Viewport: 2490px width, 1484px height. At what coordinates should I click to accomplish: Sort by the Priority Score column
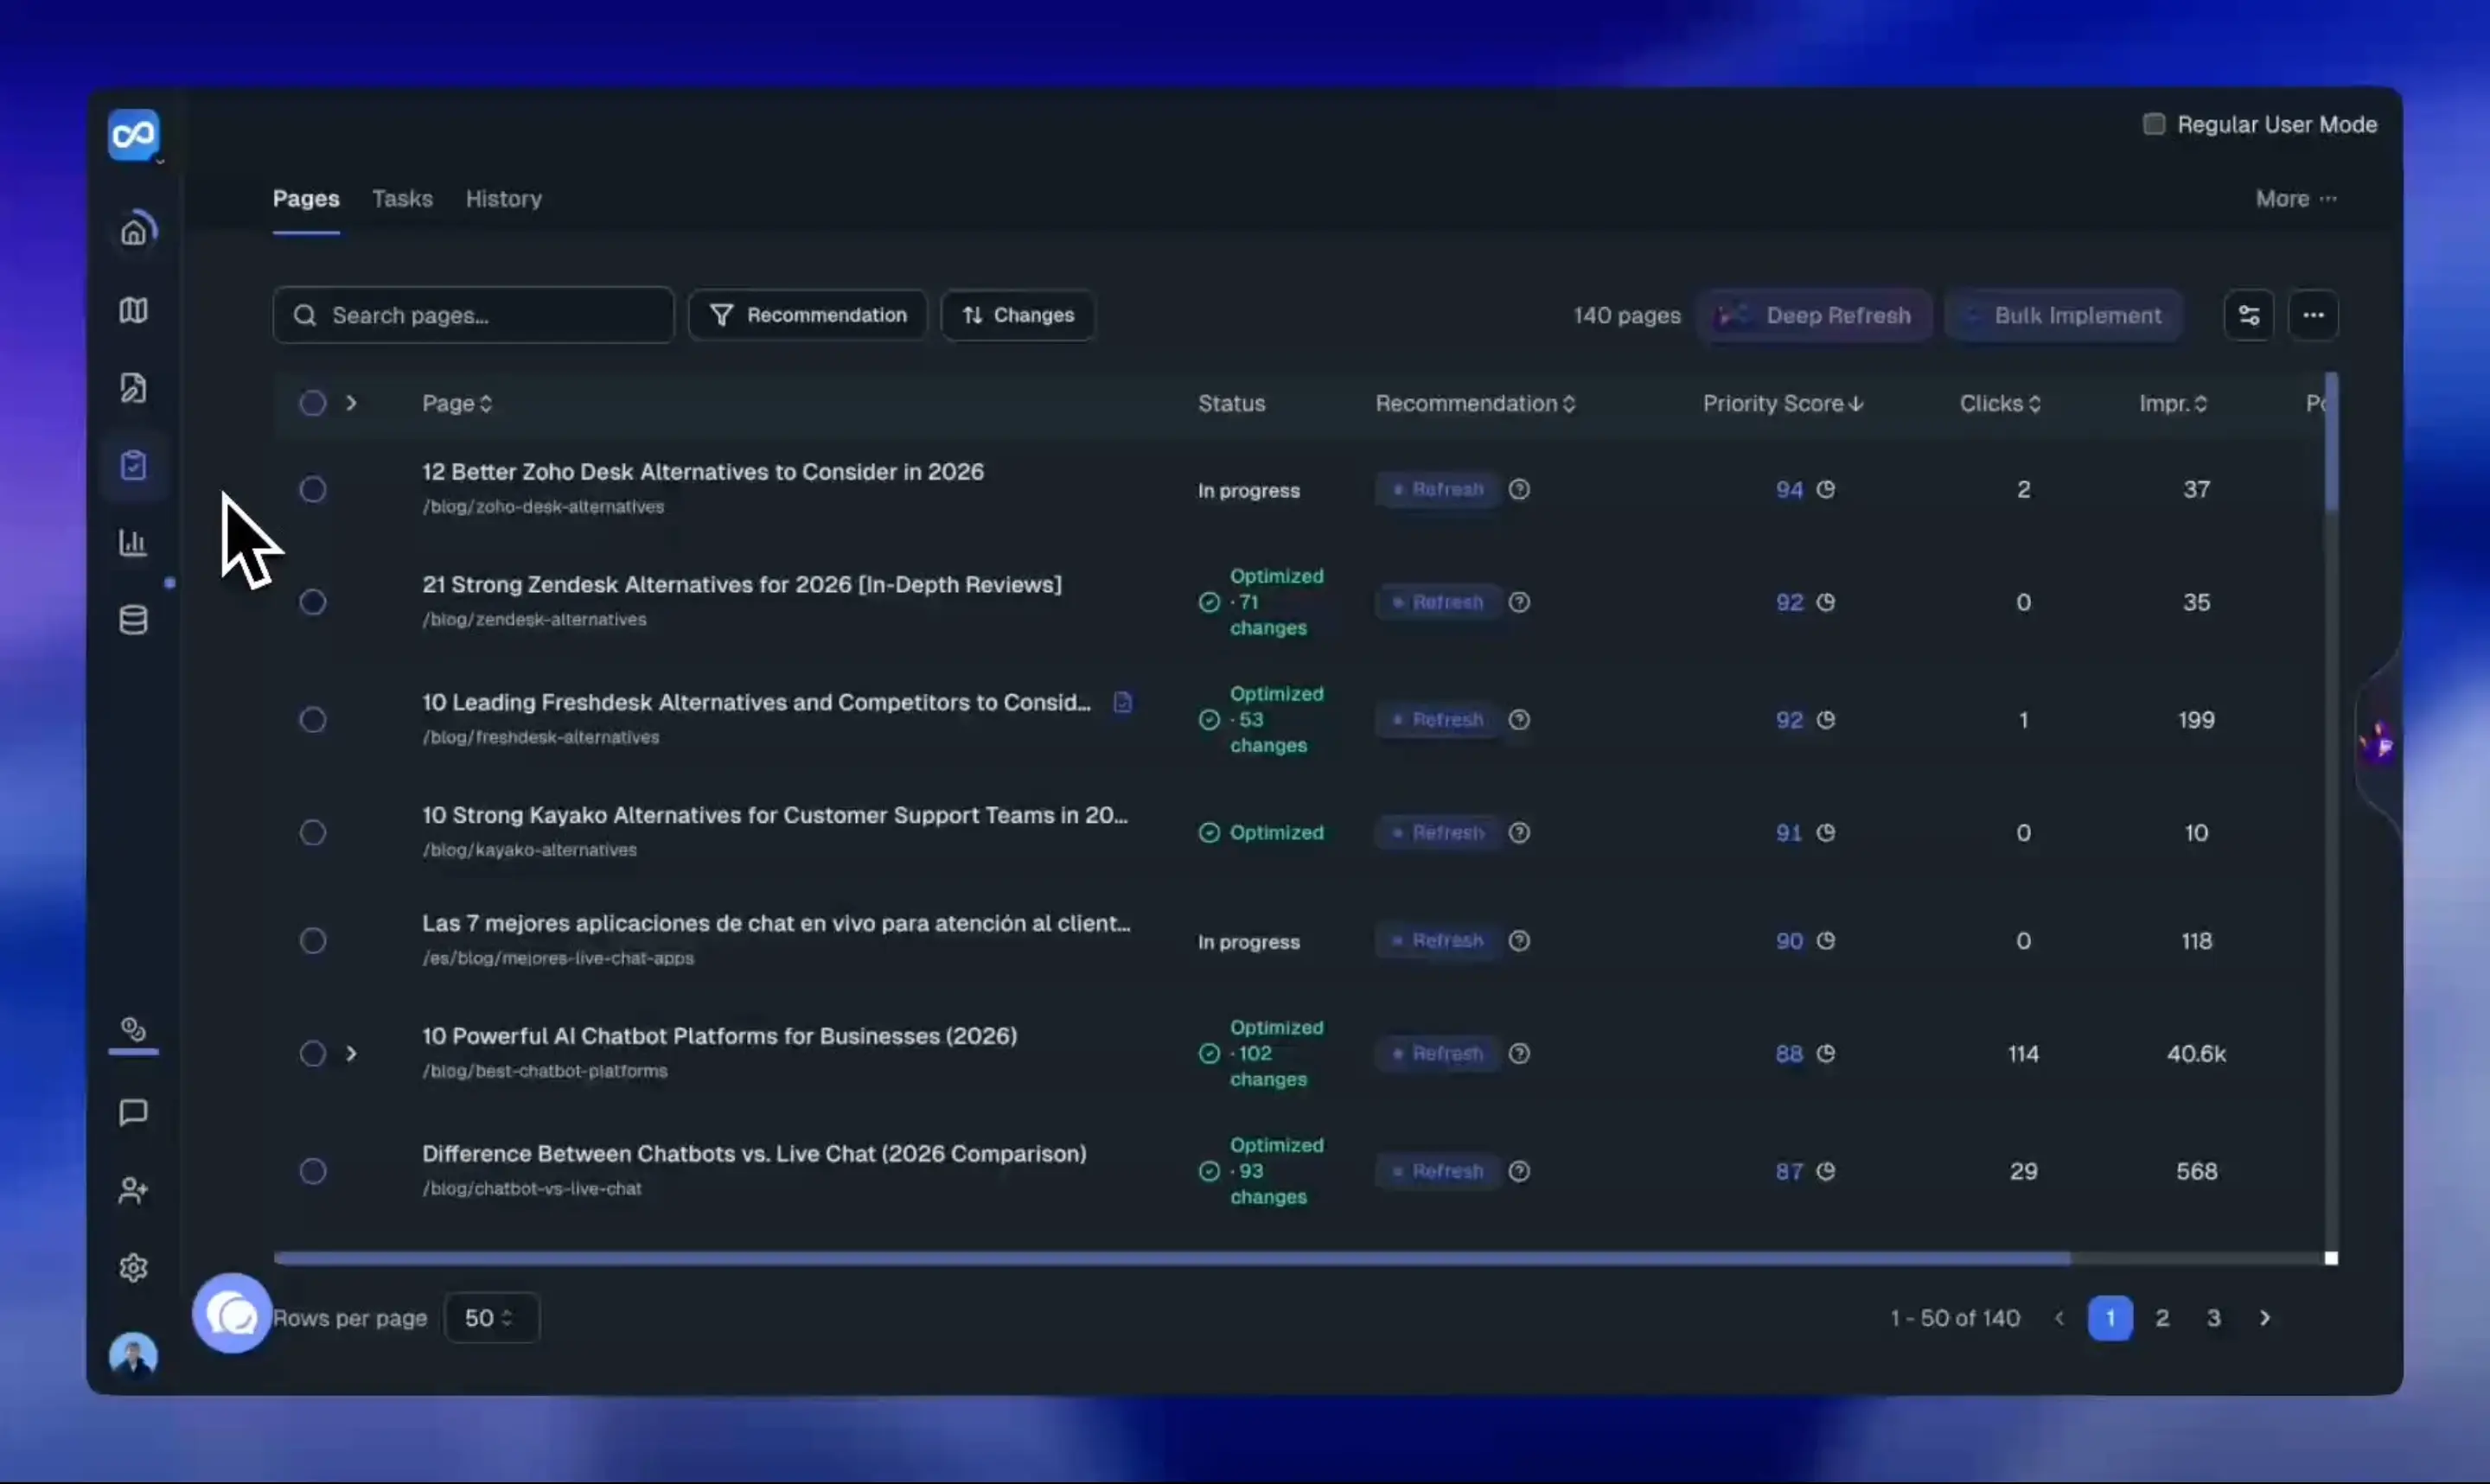click(x=1783, y=403)
